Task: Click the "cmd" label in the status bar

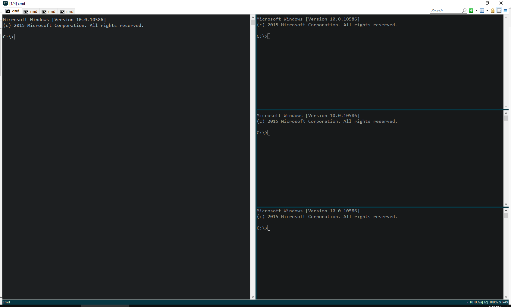Action: 6,302
